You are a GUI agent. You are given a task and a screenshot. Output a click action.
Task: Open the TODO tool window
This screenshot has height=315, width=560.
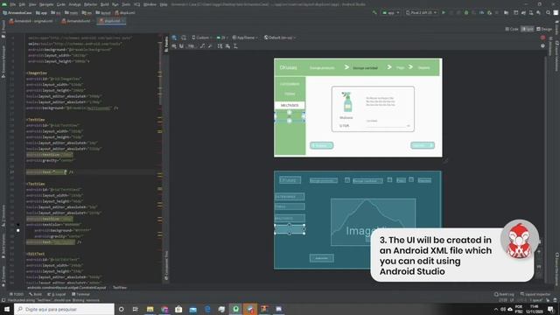[17, 294]
